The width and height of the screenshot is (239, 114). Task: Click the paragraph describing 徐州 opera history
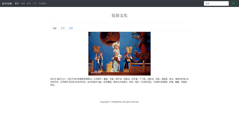click(x=119, y=82)
